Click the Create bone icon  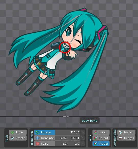coord(13,138)
